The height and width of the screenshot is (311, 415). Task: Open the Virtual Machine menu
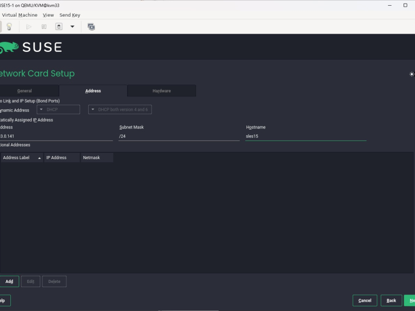coord(20,15)
